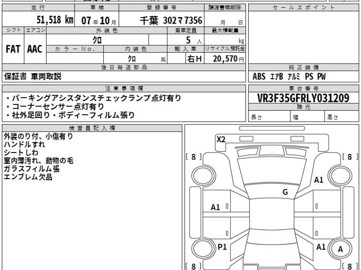Select the 内装色 header
Image resolution: width=361 pixels, height=270 pixels.
pos(135,49)
